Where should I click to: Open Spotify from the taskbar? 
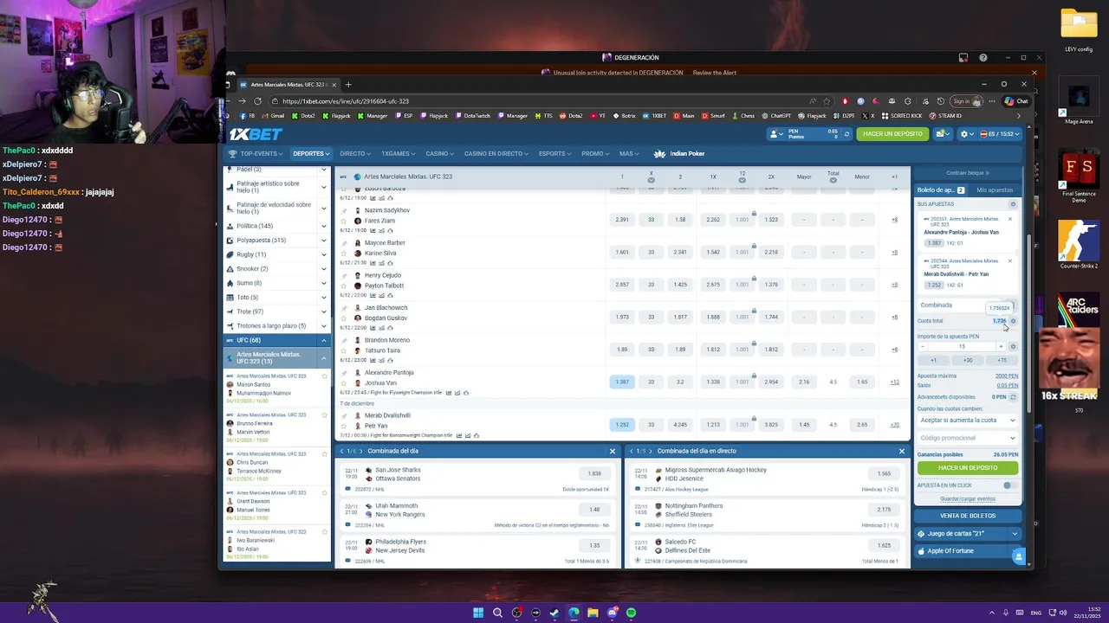tap(631, 613)
